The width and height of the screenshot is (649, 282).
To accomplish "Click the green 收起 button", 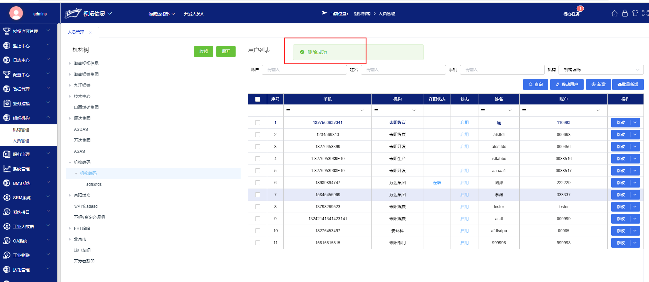I will [x=204, y=52].
